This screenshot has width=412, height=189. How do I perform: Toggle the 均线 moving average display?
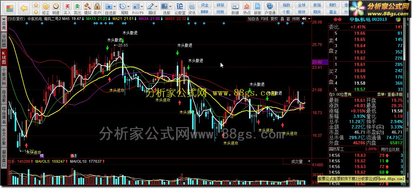[x=265, y=19]
